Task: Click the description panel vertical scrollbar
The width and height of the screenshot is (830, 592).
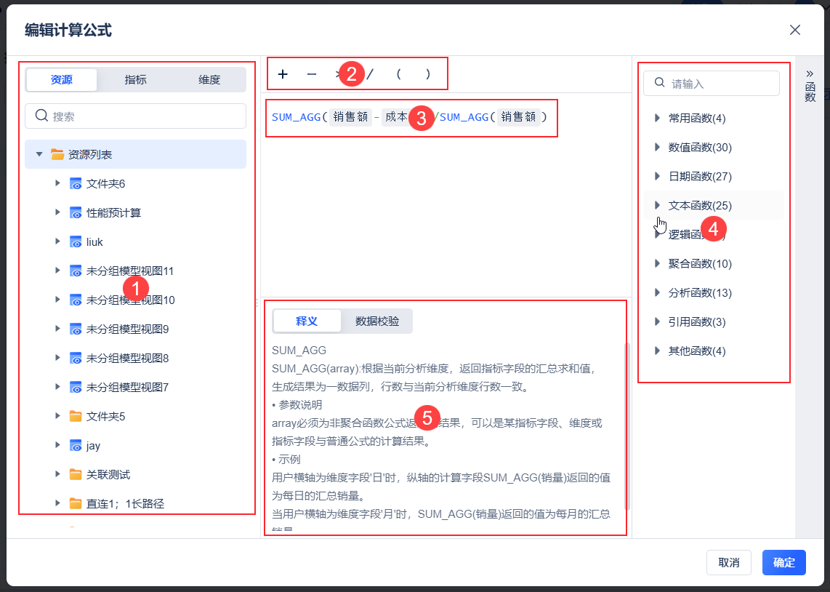Action: point(628,426)
